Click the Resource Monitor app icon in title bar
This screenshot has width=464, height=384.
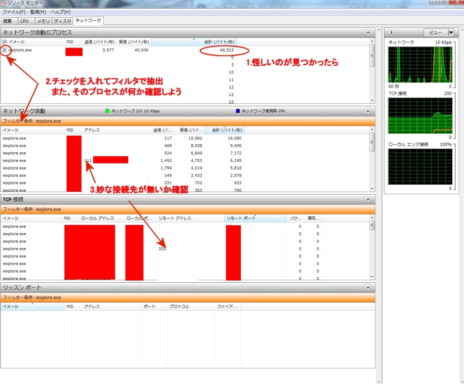click(4, 3)
